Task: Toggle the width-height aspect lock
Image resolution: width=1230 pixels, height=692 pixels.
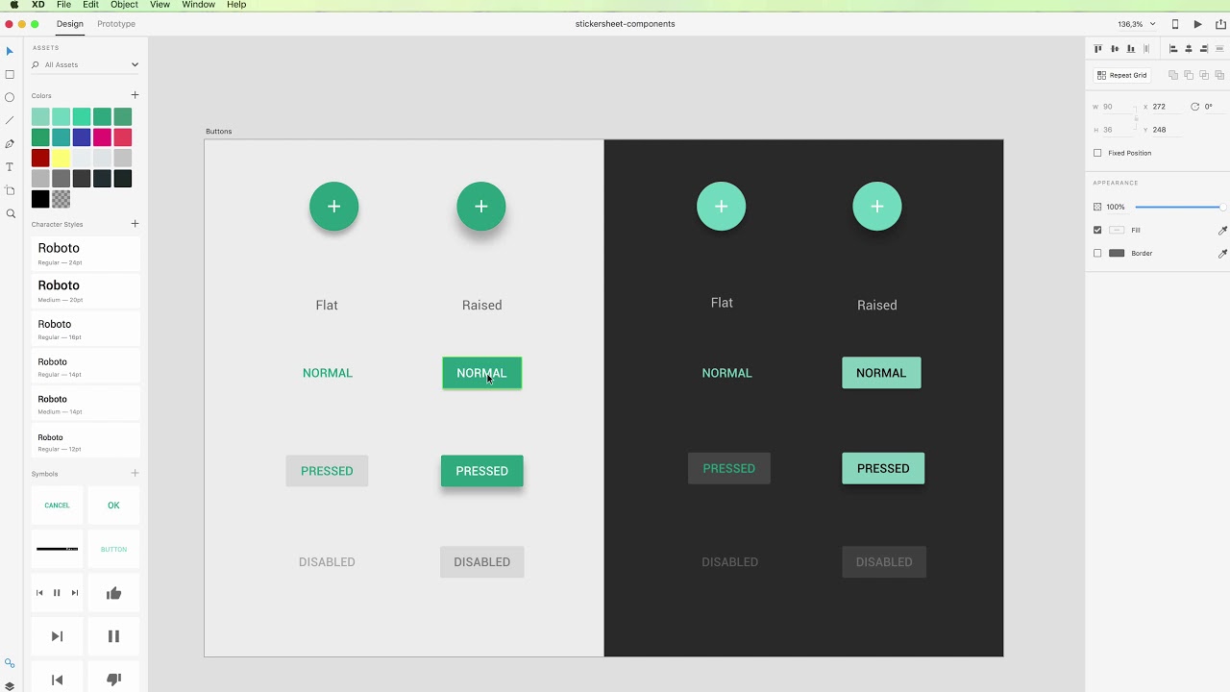Action: 1136,118
